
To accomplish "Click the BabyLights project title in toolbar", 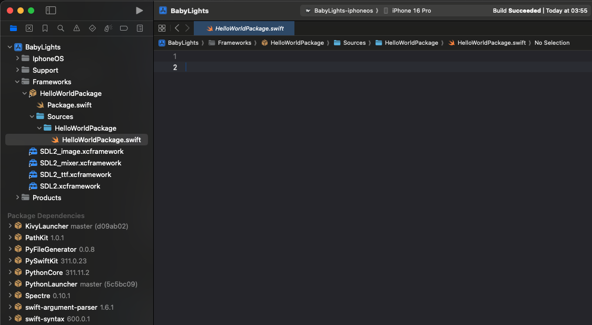I will coord(190,11).
